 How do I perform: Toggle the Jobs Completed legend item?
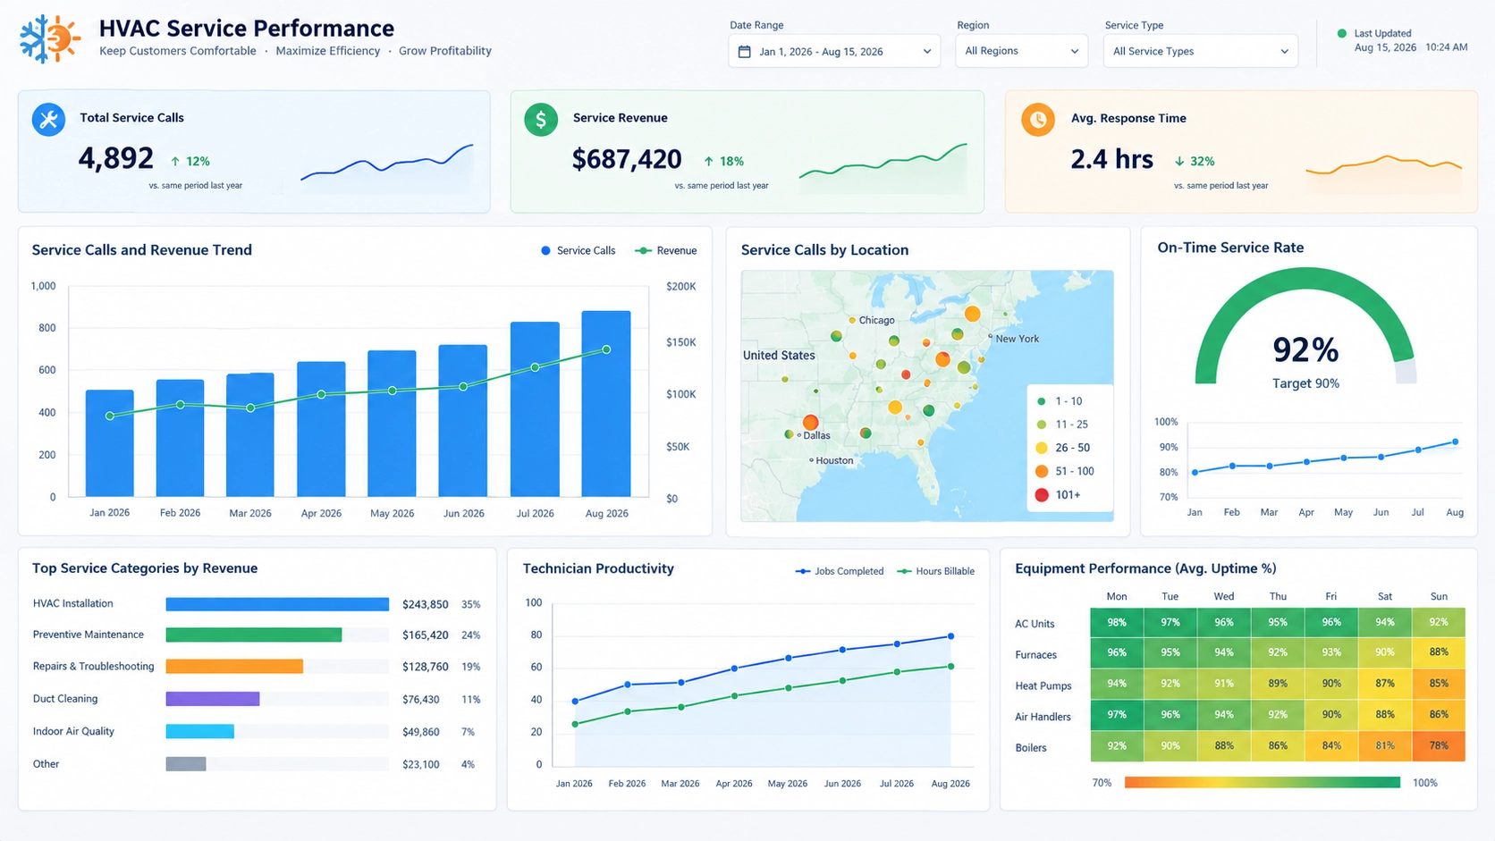coord(840,571)
